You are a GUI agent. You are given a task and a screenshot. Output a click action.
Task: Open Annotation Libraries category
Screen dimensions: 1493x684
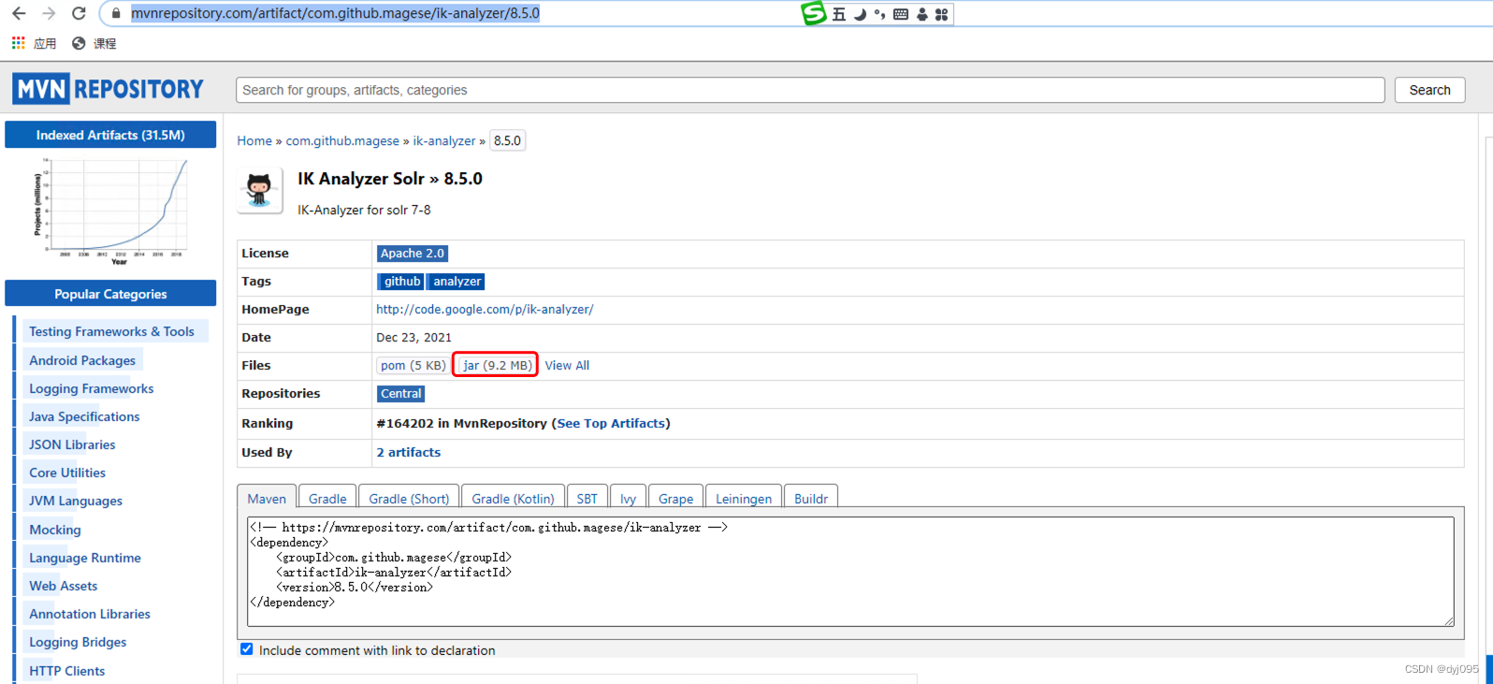(x=90, y=614)
